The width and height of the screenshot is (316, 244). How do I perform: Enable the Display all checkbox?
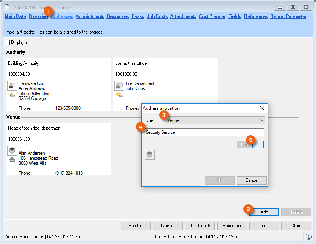7,42
